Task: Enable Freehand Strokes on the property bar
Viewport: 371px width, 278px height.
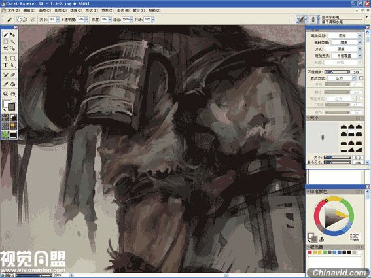Action: [20, 20]
